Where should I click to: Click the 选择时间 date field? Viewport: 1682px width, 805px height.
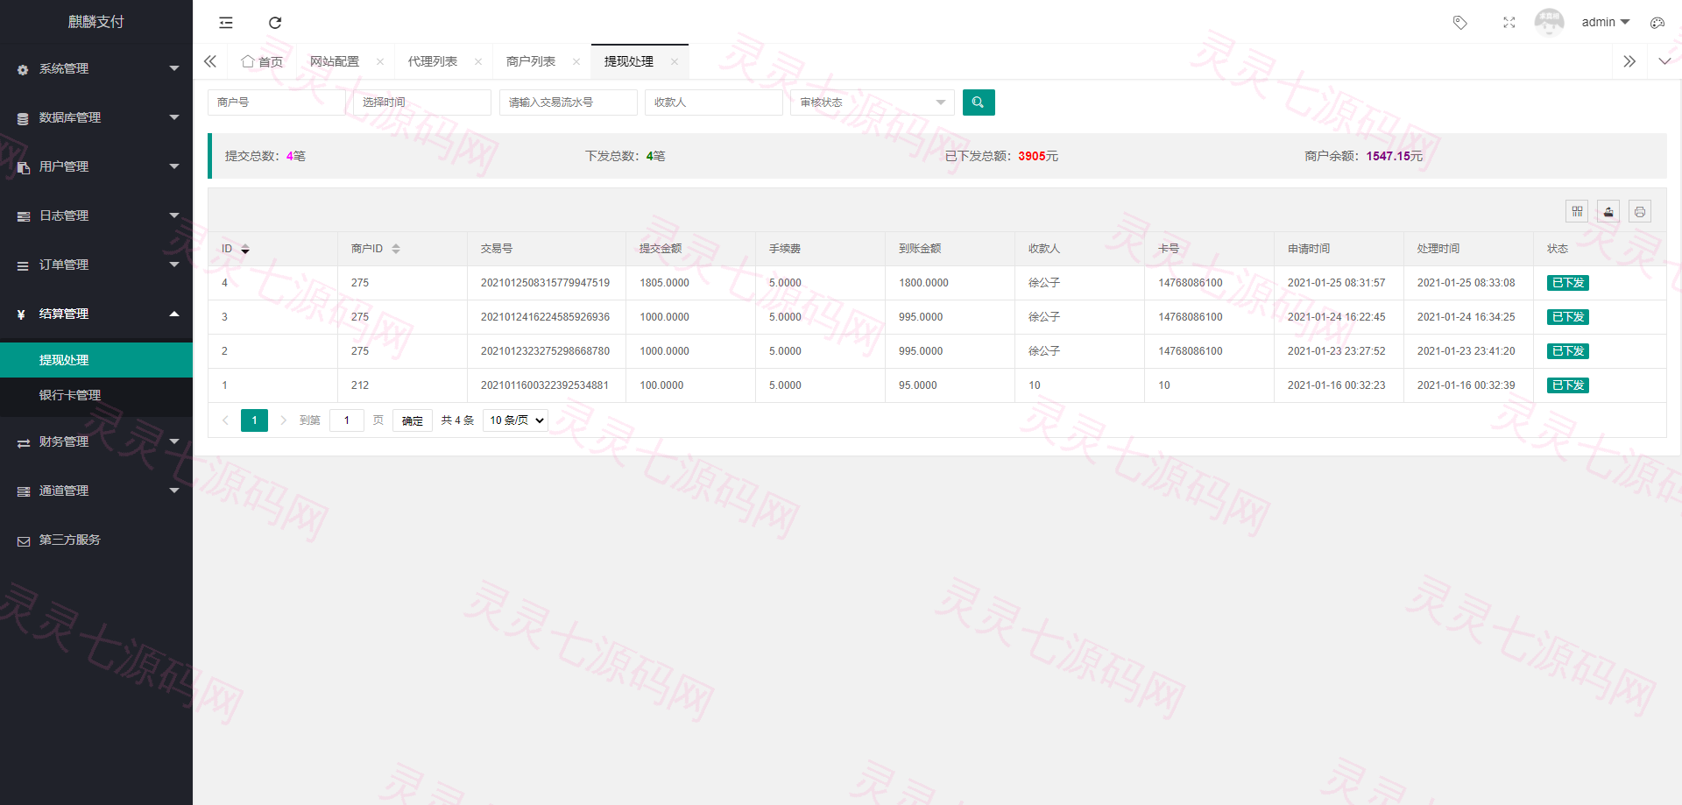[422, 102]
